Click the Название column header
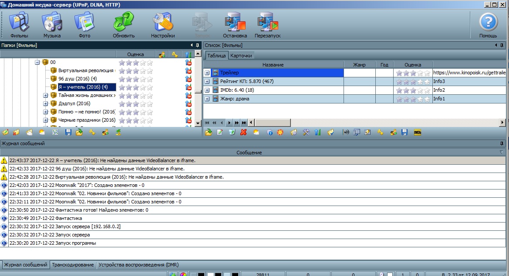The image size is (509, 276). (x=273, y=65)
